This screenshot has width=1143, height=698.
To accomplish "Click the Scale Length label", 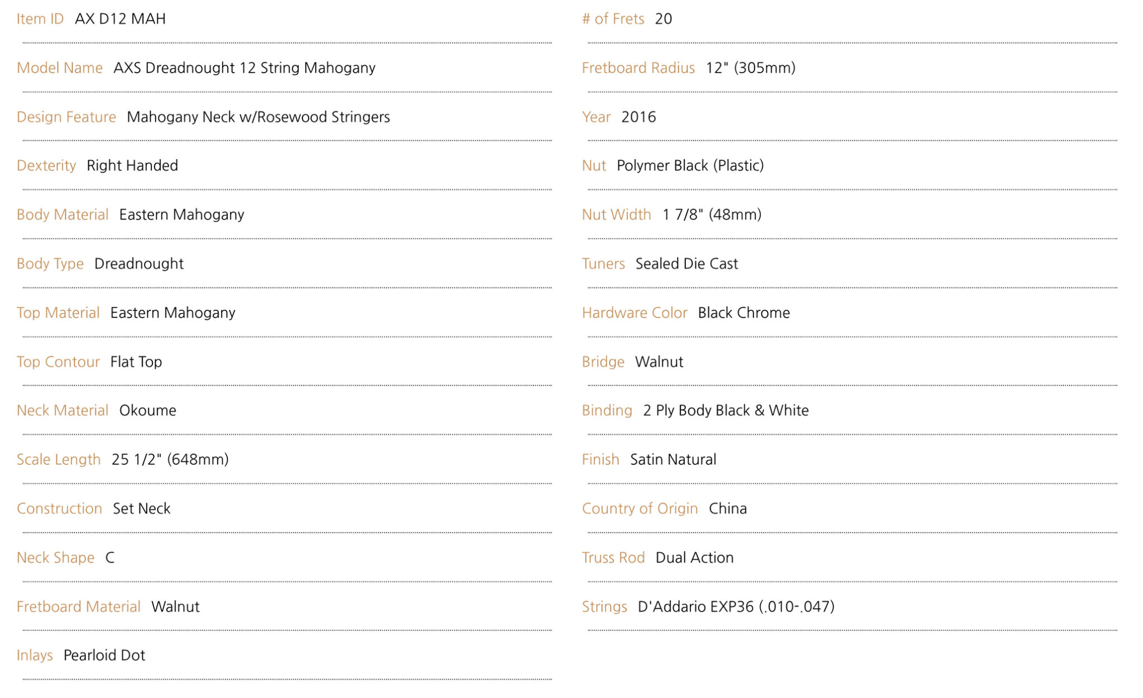I will (59, 460).
